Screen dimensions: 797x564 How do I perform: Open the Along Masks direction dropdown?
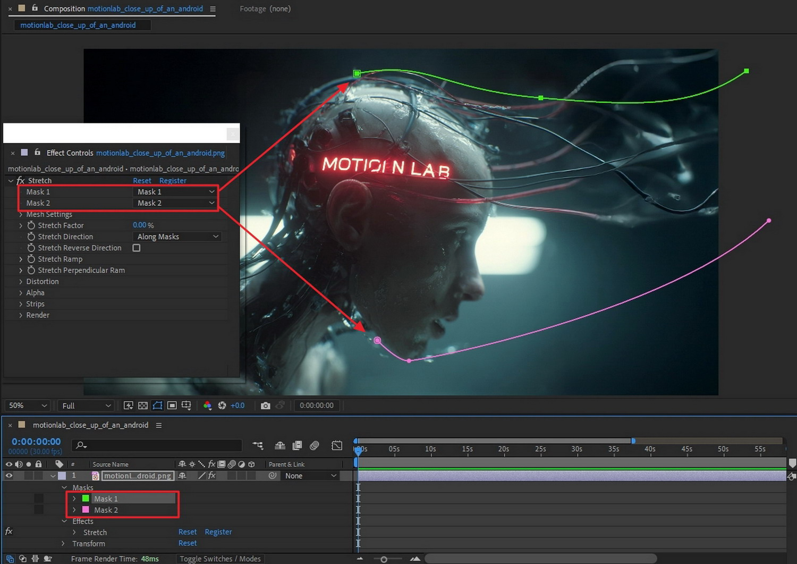[x=178, y=237]
